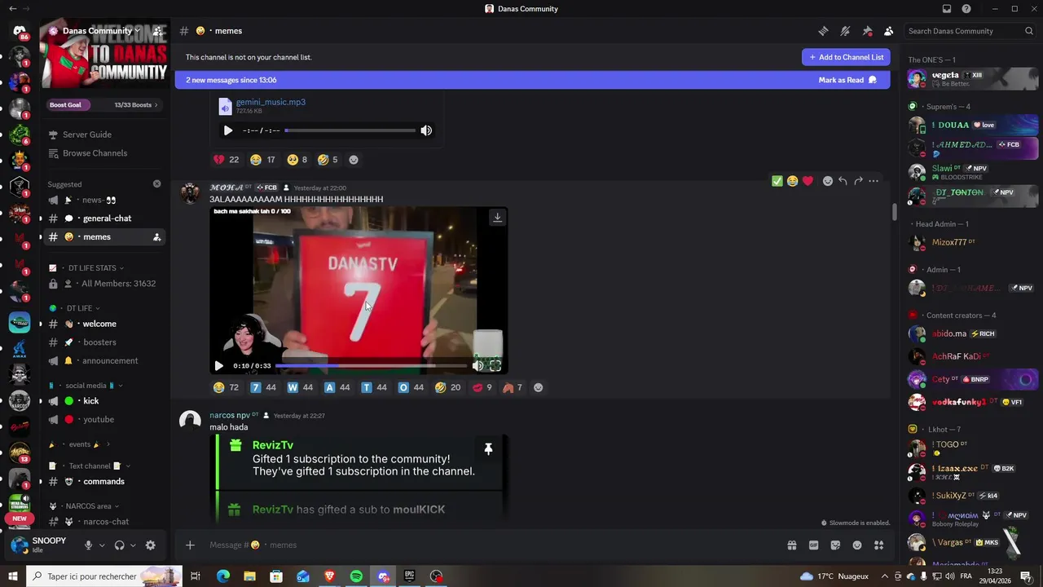The width and height of the screenshot is (1043, 587).
Task: Toggle headphones deafen
Action: coord(119,545)
